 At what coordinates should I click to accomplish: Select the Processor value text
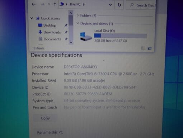[109, 74]
